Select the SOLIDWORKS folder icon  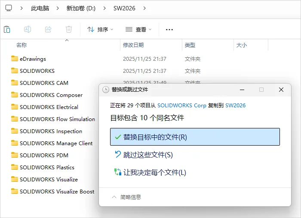click(x=15, y=71)
